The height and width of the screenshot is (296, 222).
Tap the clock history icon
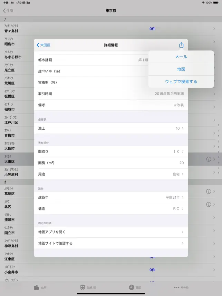(x=131, y=287)
